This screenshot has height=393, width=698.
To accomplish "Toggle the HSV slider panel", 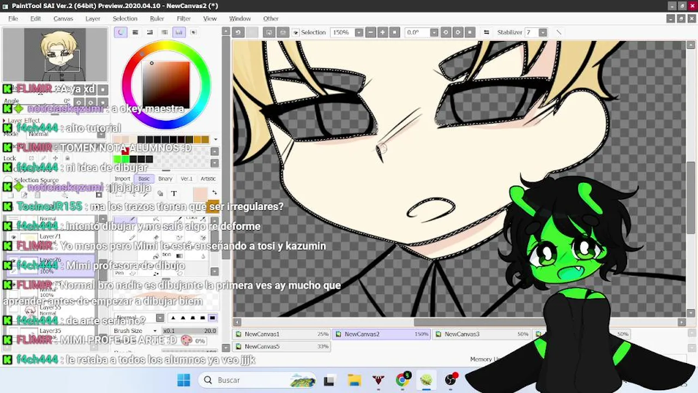I will point(150,32).
